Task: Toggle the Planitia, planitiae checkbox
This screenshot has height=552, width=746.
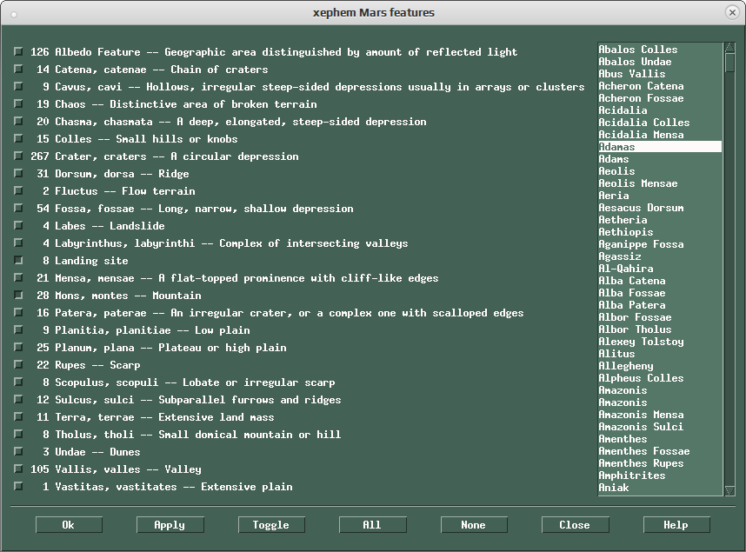Action: (18, 329)
